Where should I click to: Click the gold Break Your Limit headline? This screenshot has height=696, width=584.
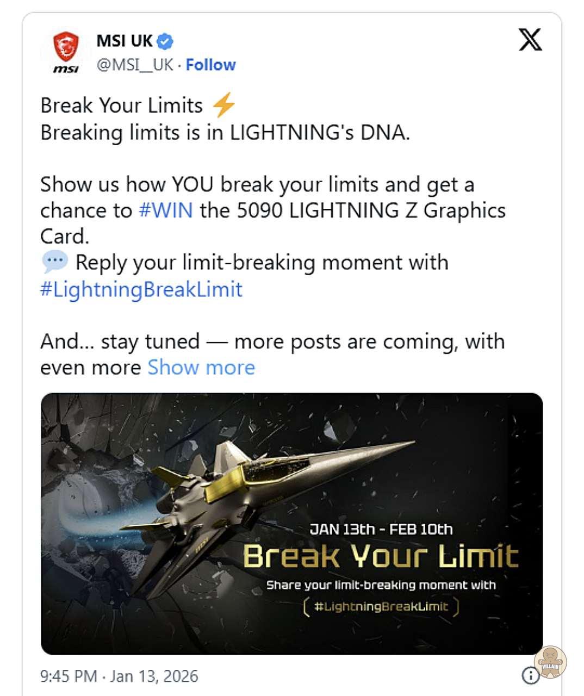(x=381, y=556)
